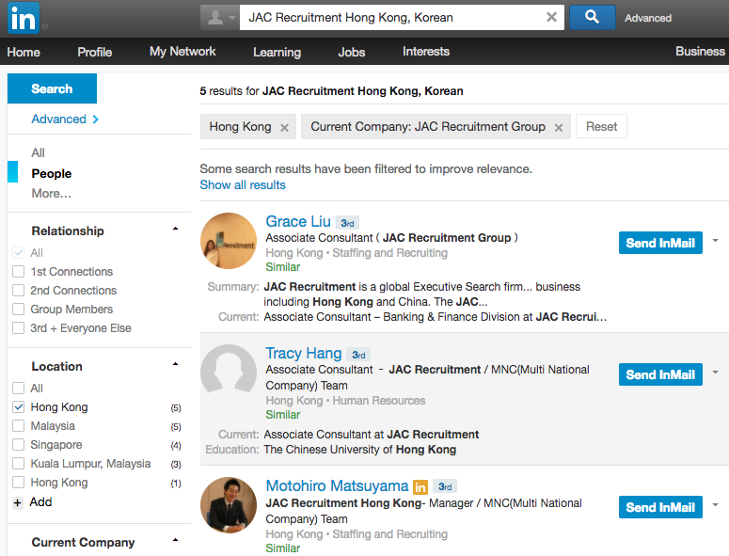This screenshot has width=729, height=556.
Task: Click More... search categories
Action: click(51, 194)
